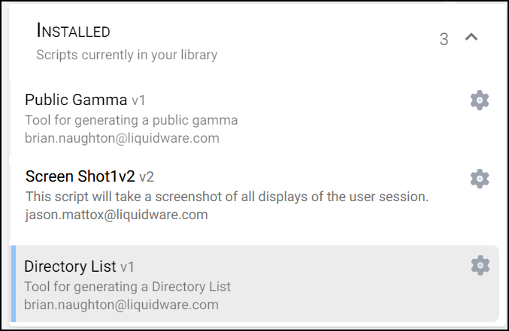Click 'Tool for generating a Directory List' text

[128, 287]
